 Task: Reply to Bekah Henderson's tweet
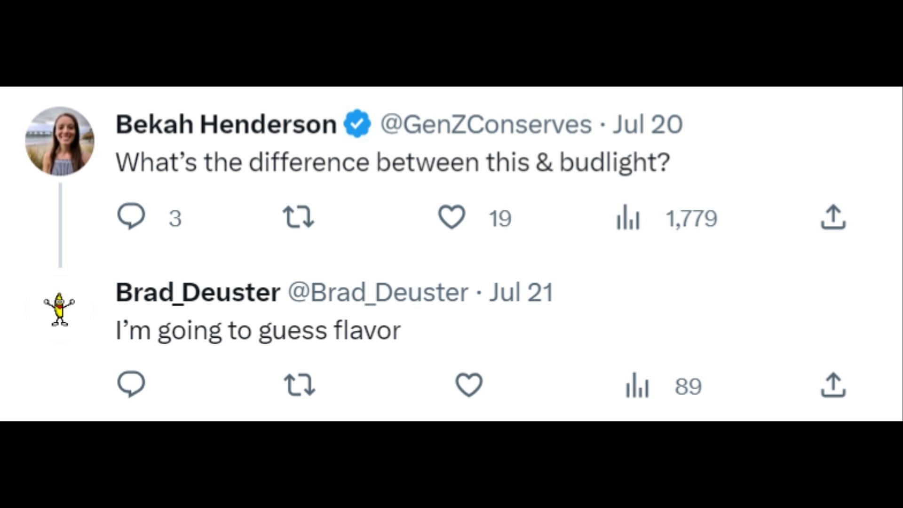131,217
